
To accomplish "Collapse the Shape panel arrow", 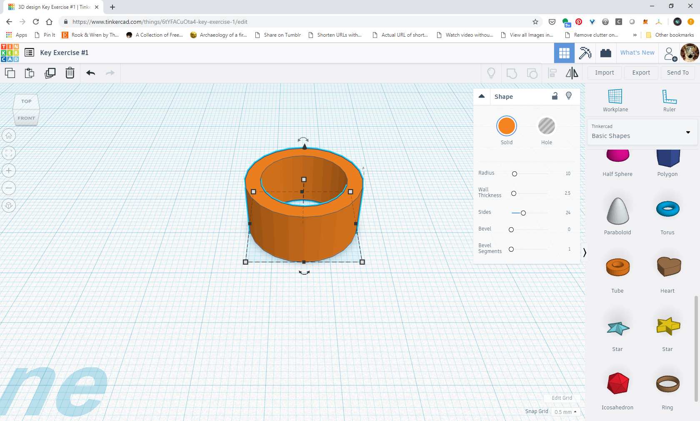I will [482, 96].
